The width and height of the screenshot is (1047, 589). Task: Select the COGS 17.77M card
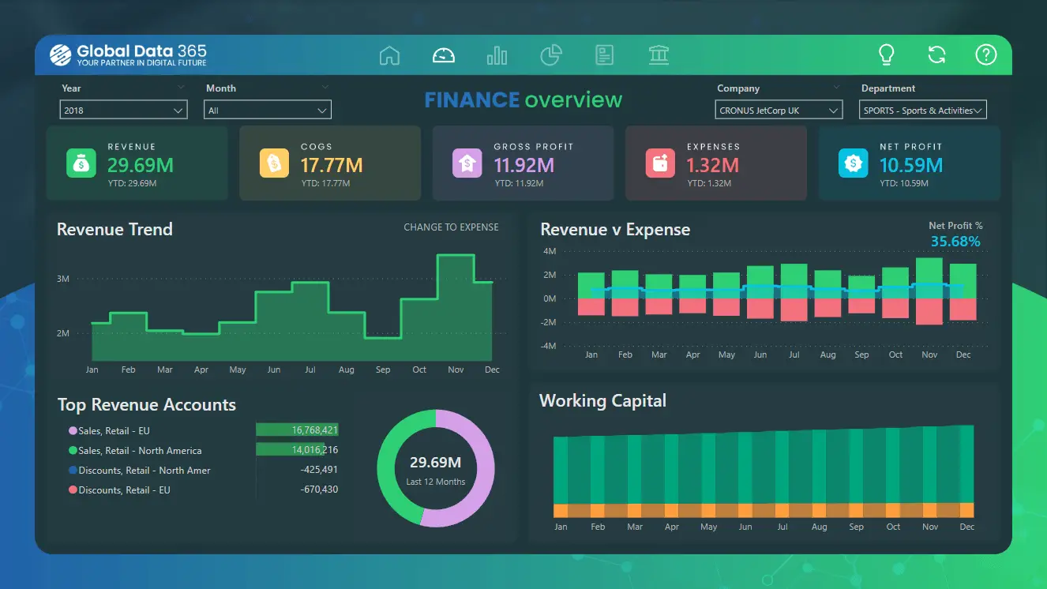coord(330,163)
